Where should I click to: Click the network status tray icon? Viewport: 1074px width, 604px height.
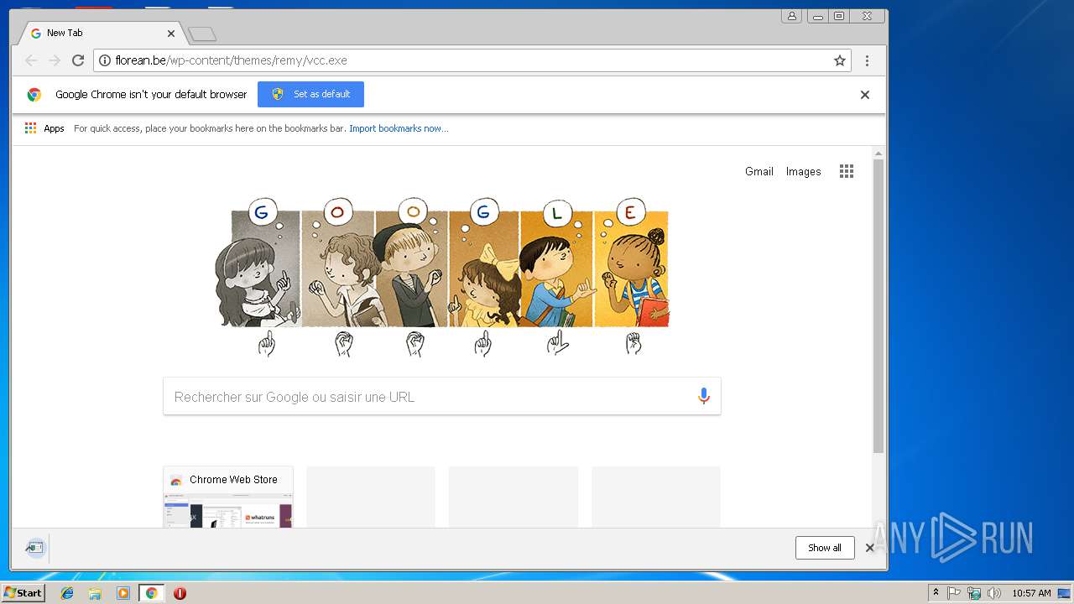(974, 593)
